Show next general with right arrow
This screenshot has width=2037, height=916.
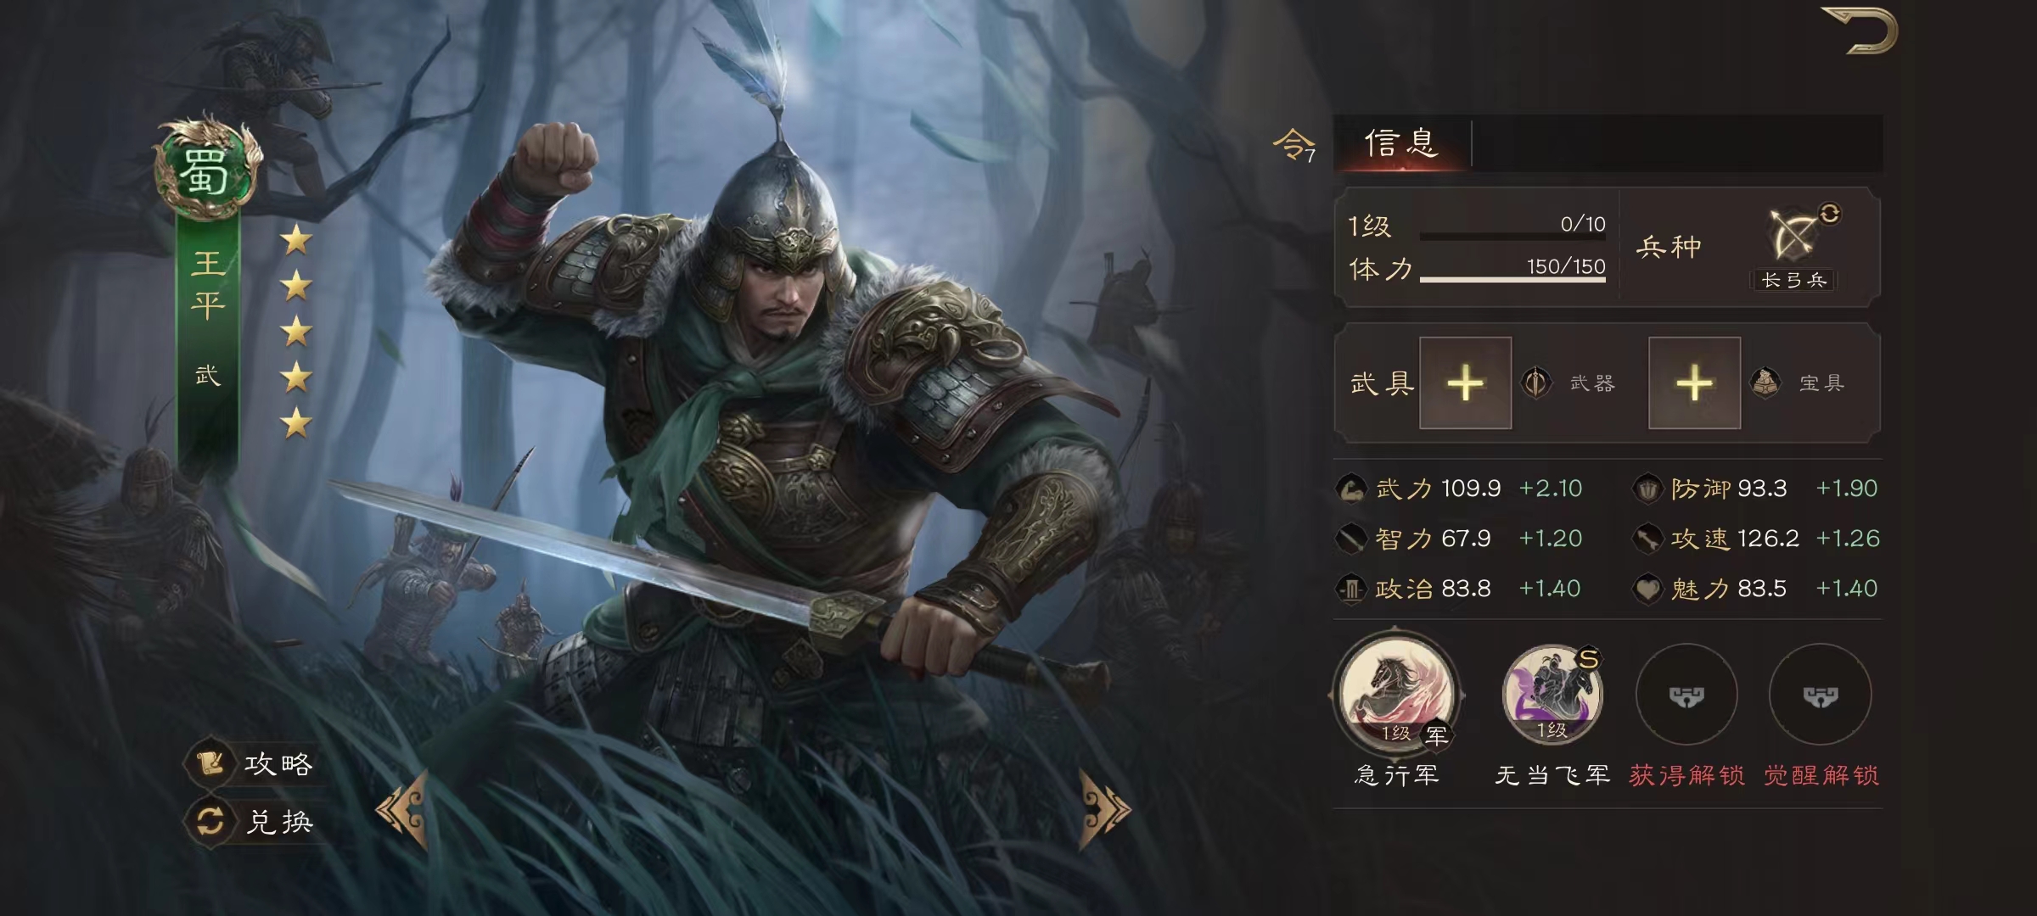coord(1104,811)
